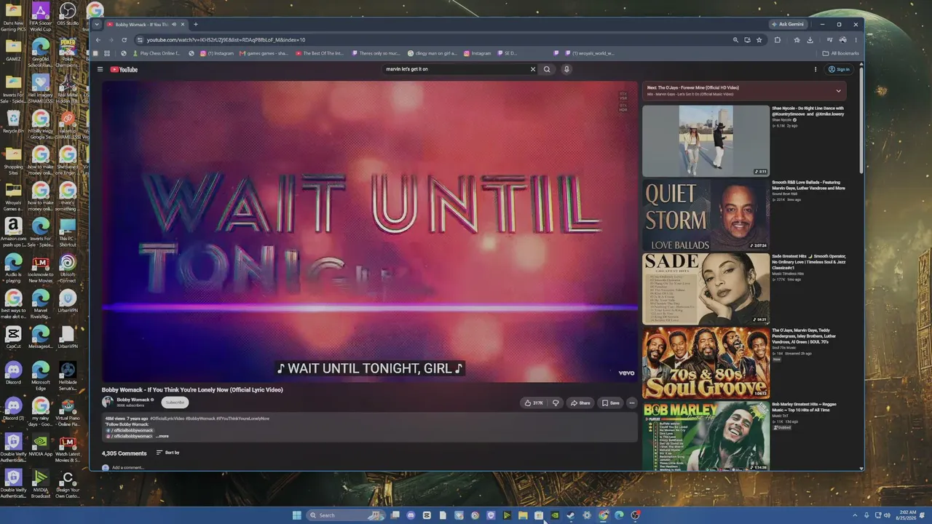Click the Sign in button

[x=840, y=69]
